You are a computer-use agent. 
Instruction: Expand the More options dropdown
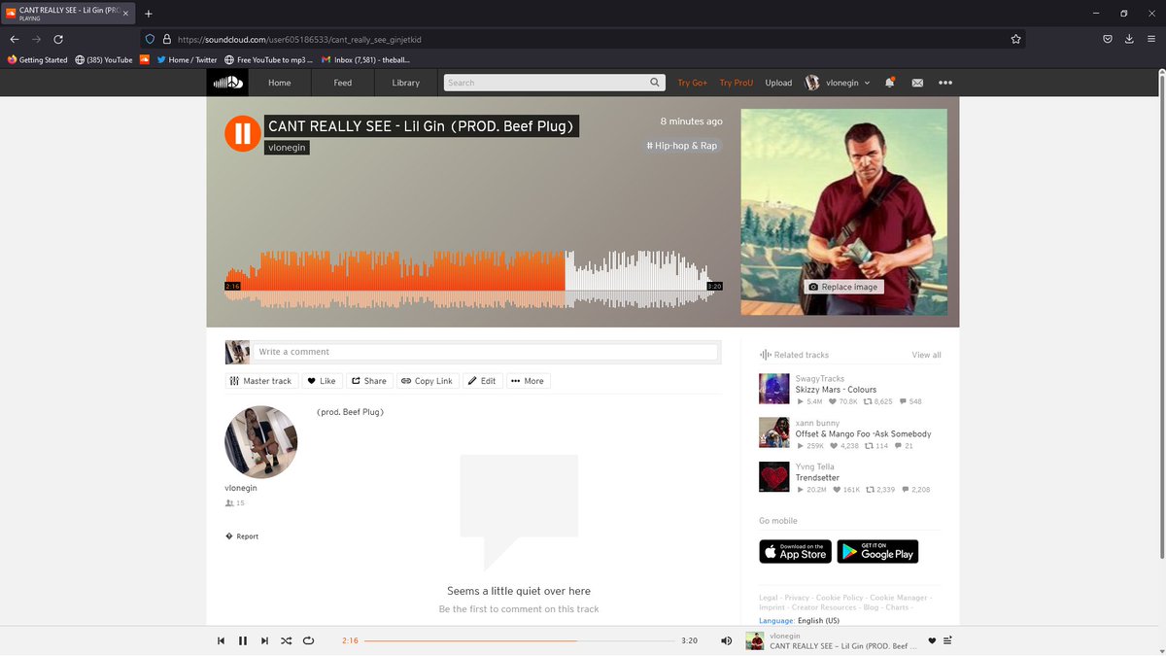click(x=528, y=381)
